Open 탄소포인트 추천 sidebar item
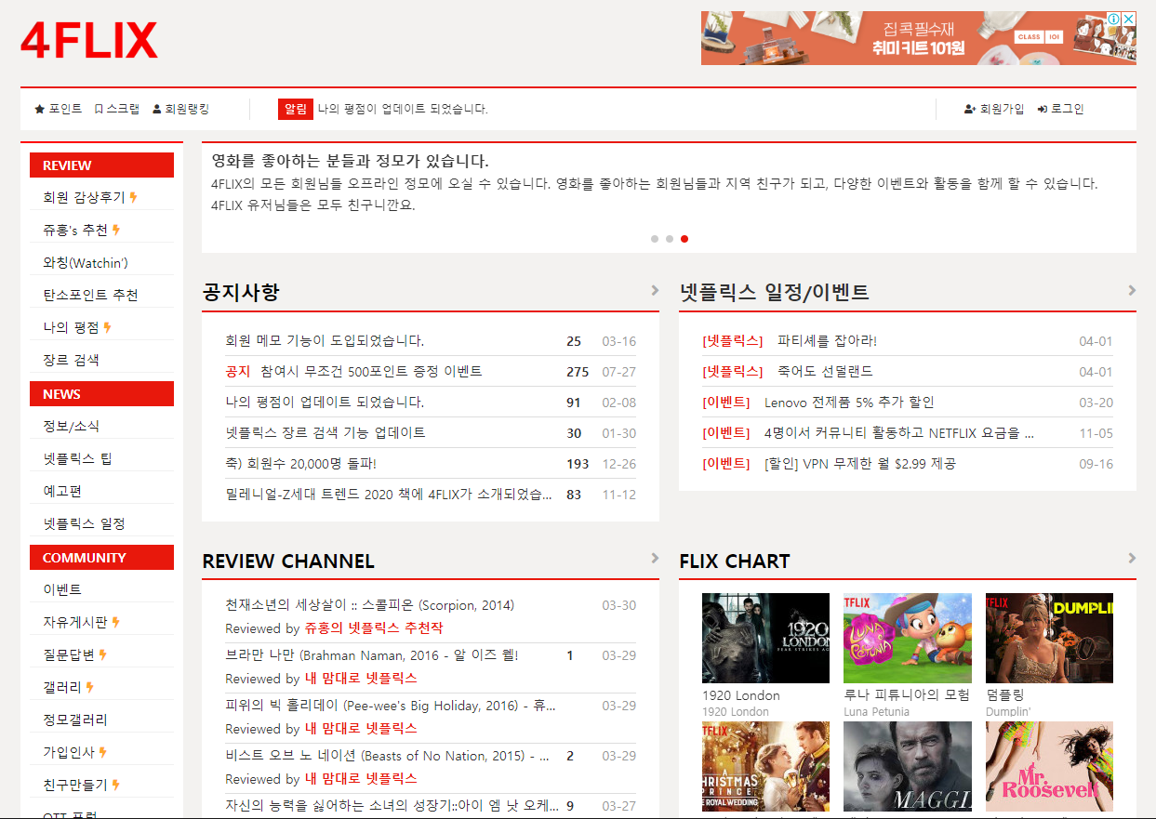This screenshot has height=819, width=1156. [90, 295]
